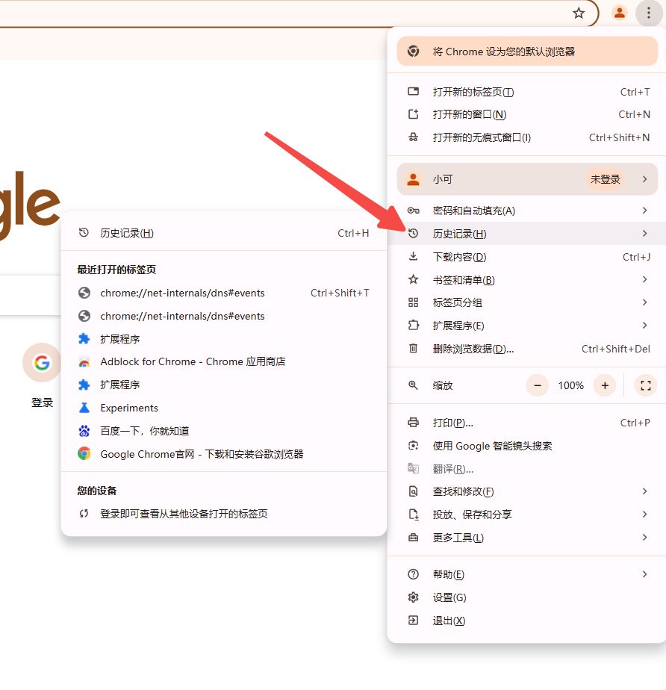Screen dimensions: 666x690
Task: Click the question mark icon beside 帮助
Action: click(413, 574)
